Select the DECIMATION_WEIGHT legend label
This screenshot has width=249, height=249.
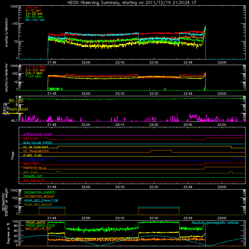pos(40,196)
